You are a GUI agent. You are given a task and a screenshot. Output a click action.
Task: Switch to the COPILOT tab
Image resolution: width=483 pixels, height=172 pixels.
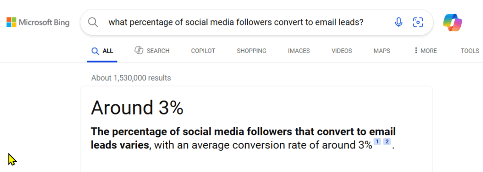click(x=203, y=51)
